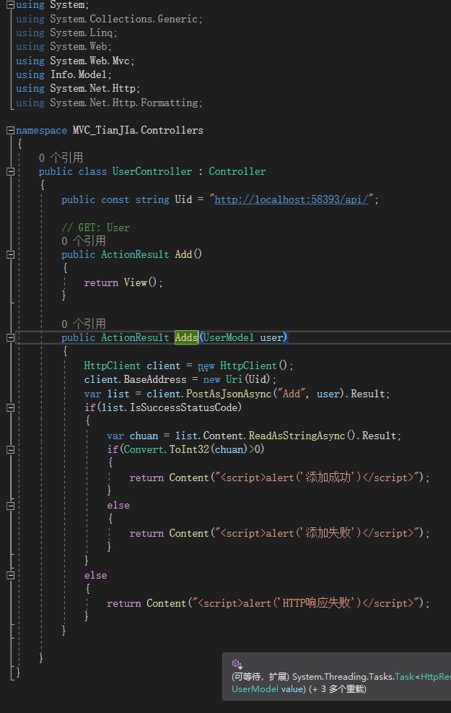Click the UserController class name
The width and height of the screenshot is (451, 713).
tap(152, 171)
